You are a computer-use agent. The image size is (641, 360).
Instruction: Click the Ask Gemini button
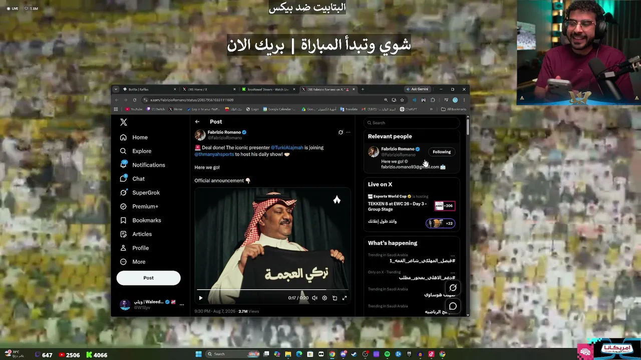417,89
